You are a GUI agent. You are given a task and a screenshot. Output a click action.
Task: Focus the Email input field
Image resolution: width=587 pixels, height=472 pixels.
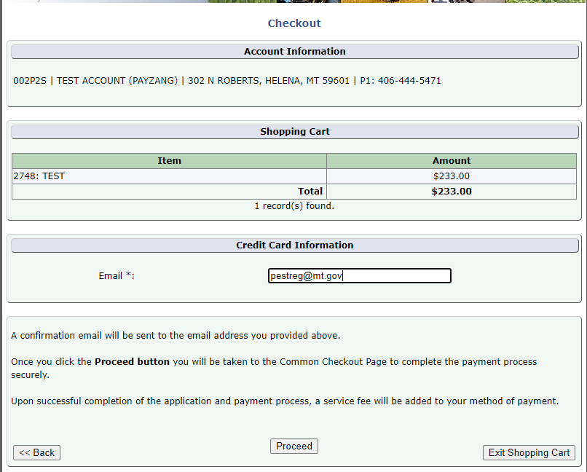tap(360, 276)
